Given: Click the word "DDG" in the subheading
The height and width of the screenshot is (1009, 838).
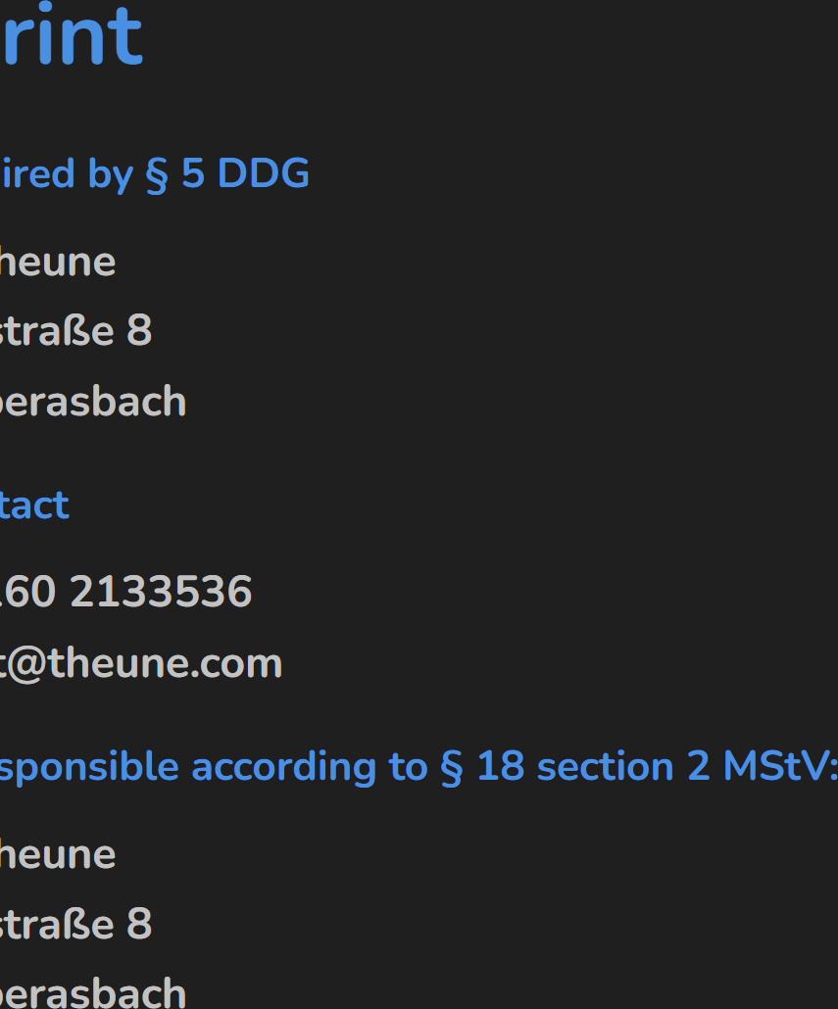Looking at the screenshot, I should pyautogui.click(x=263, y=174).
